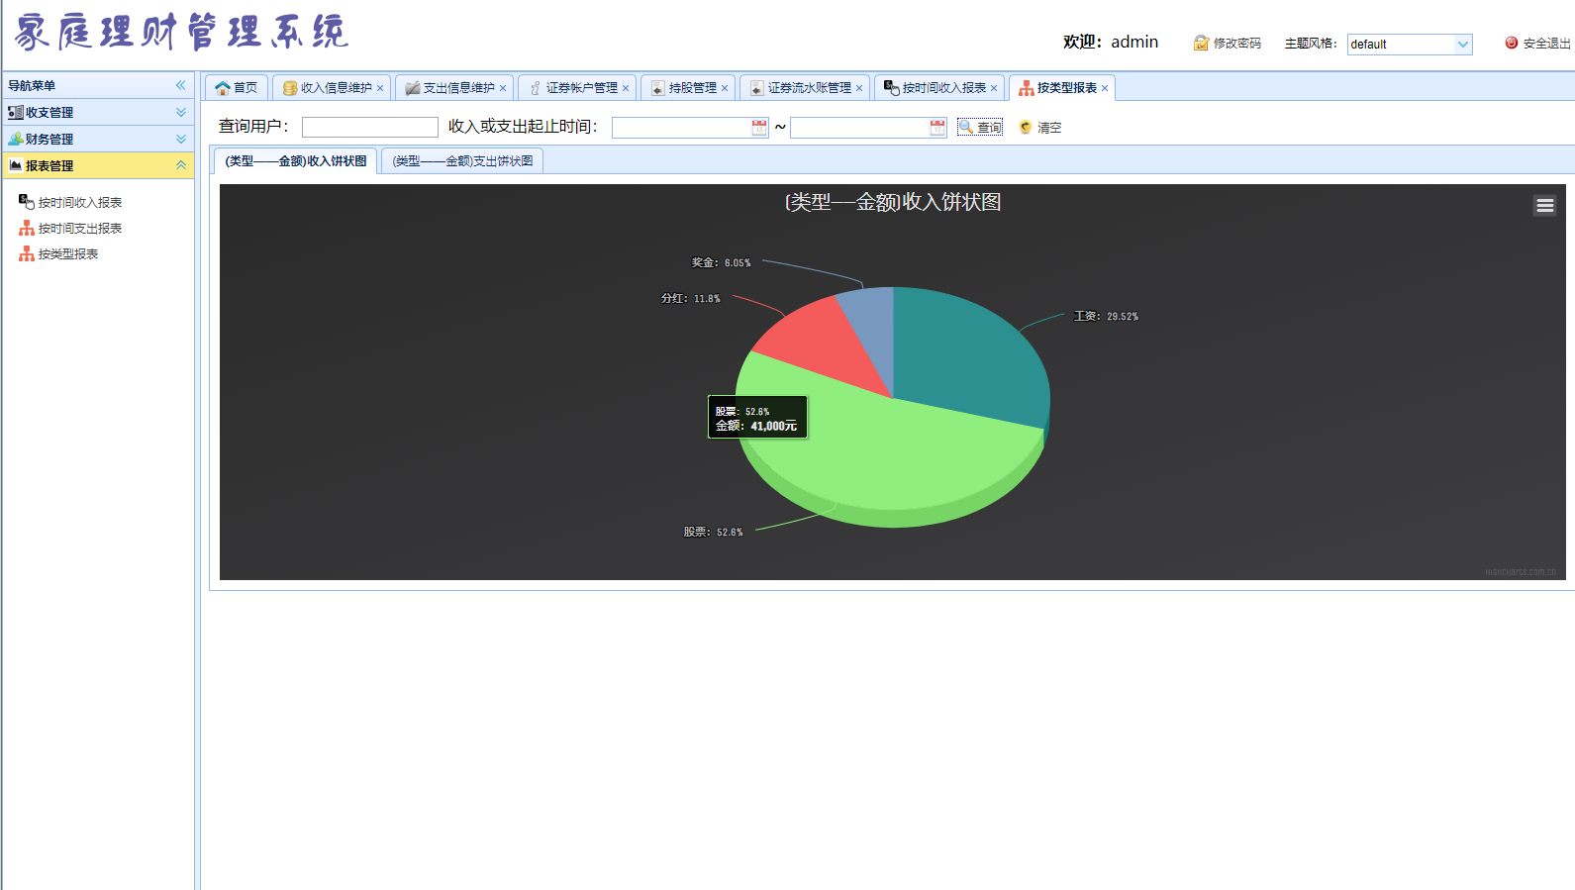
Task: Click the chart title 收入饼状图
Action: 893,202
